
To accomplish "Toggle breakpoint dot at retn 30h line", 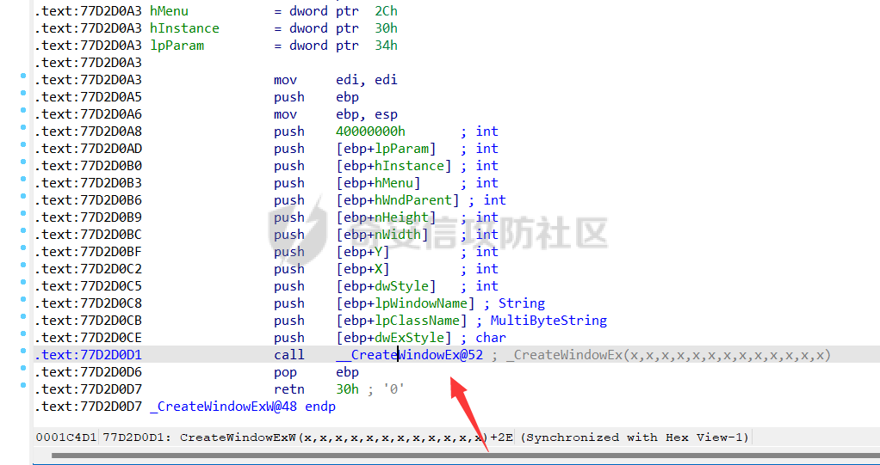I will pyautogui.click(x=23, y=385).
